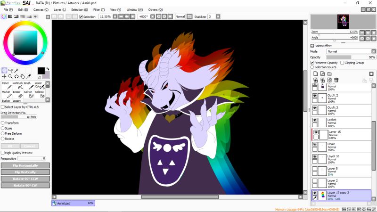Image resolution: width=377 pixels, height=212 pixels.
Task: Enable High Quality Preview checkbox
Action: click(x=3, y=153)
